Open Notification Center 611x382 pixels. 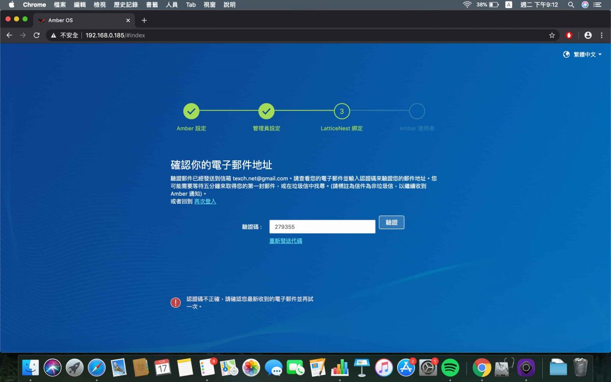tap(598, 5)
